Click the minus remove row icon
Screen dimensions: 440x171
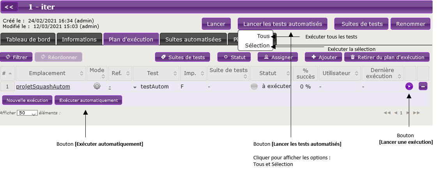click(x=423, y=87)
